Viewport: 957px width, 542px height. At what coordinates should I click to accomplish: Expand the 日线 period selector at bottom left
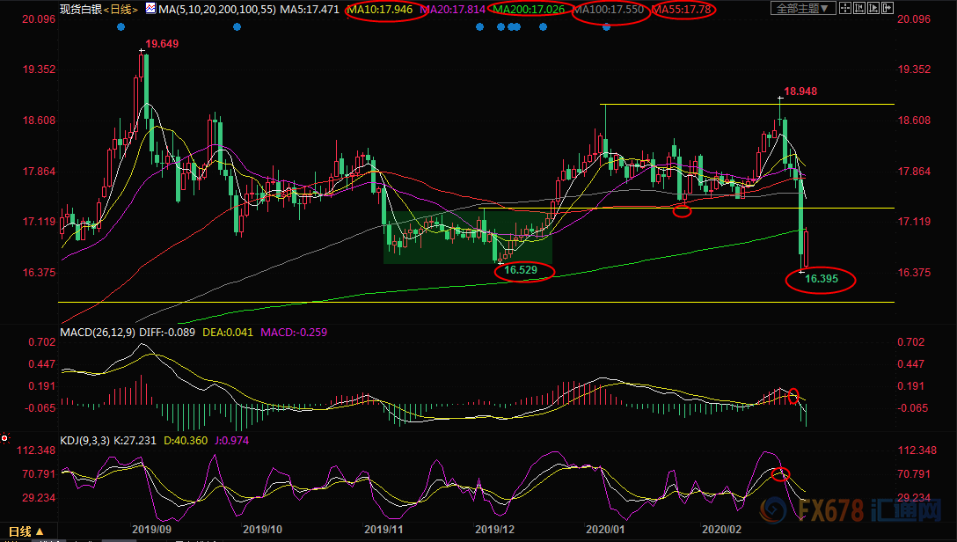23,531
